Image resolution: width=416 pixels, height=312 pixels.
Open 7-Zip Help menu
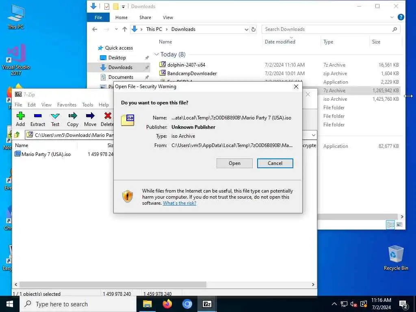pos(104,105)
